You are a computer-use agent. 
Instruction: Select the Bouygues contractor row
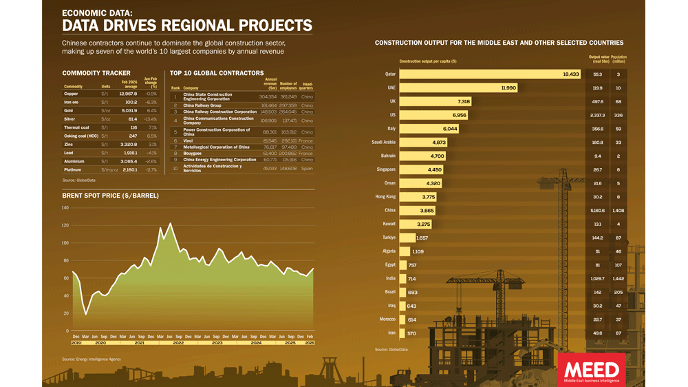(241, 153)
